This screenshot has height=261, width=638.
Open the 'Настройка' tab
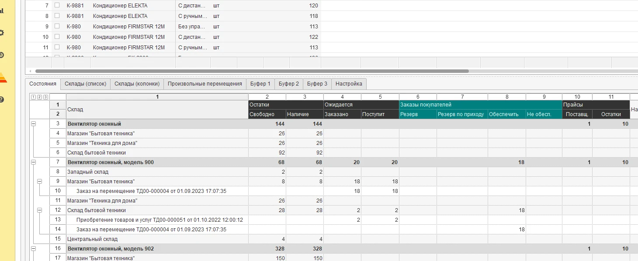[349, 84]
